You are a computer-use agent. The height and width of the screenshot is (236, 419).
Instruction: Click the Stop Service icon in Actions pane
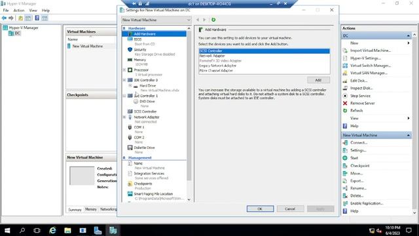(345, 96)
